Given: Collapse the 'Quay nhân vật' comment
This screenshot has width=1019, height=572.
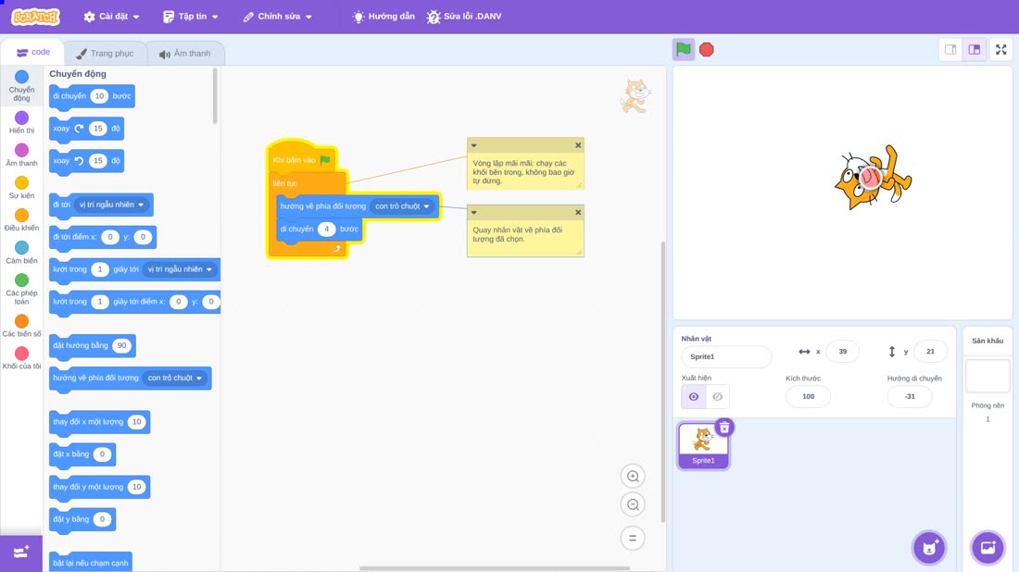Looking at the screenshot, I should [473, 212].
